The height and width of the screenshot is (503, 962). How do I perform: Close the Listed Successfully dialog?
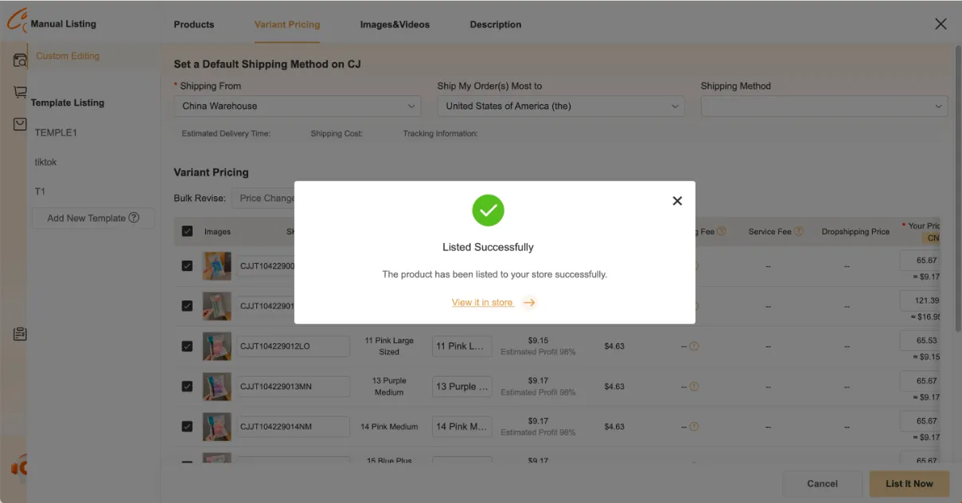(x=677, y=201)
